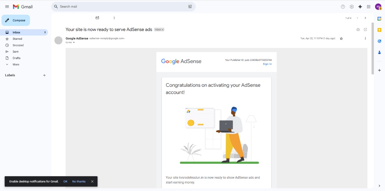Click the Labels section heading
385x191 pixels.
click(10, 75)
